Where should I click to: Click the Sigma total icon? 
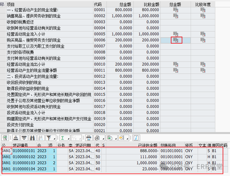click(x=63, y=138)
